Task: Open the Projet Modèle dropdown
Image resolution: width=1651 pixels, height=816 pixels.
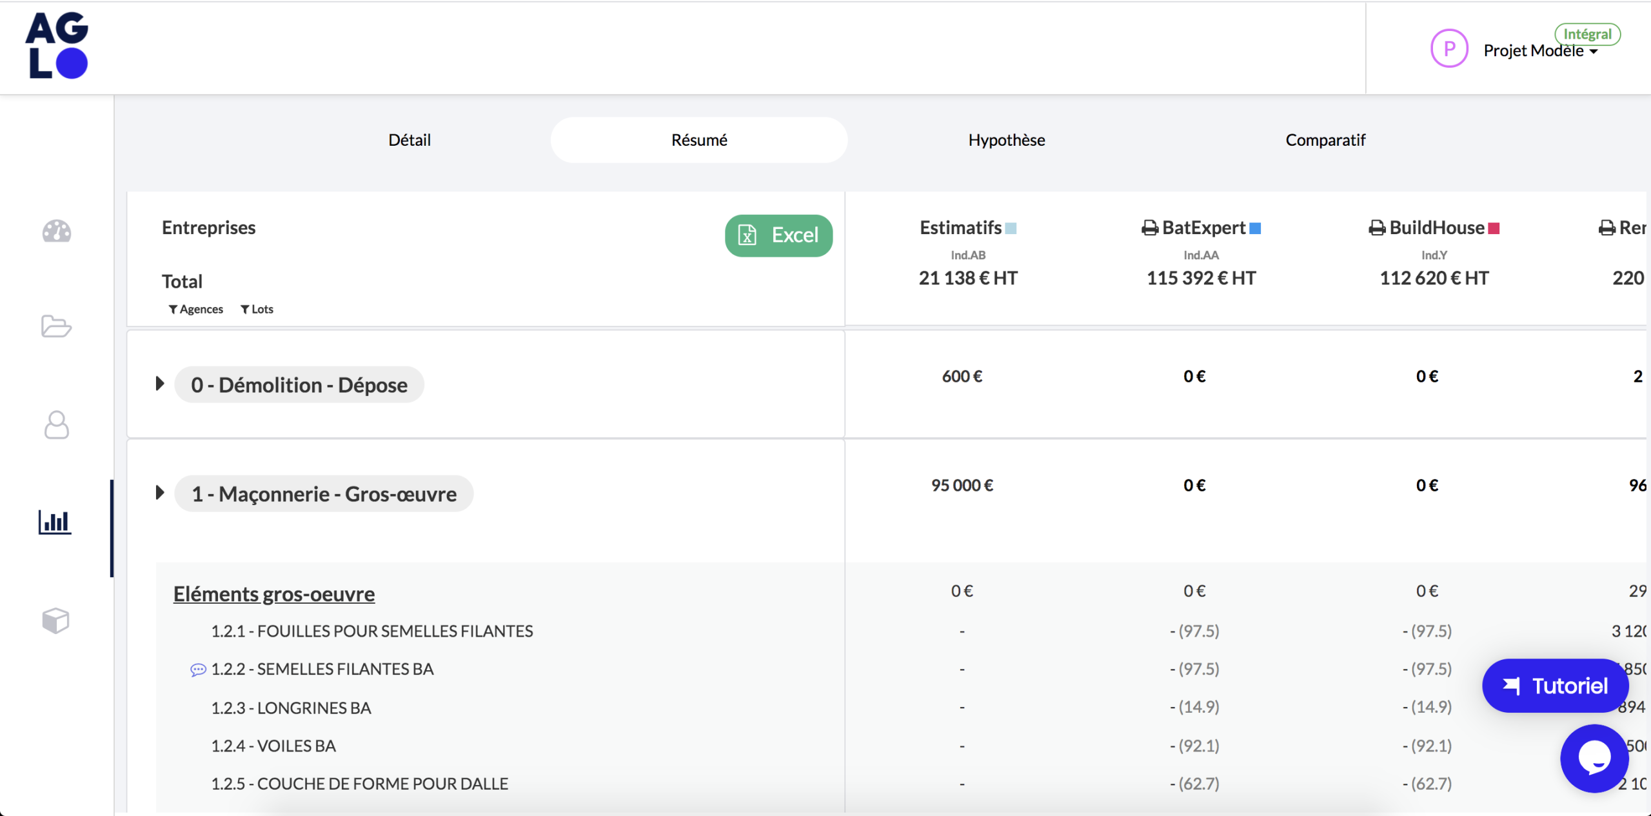Action: (1541, 51)
